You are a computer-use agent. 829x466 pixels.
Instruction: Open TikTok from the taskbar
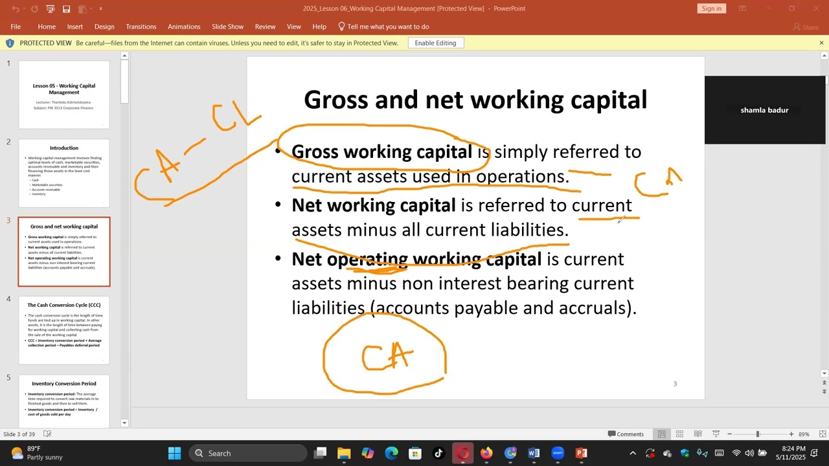438,453
